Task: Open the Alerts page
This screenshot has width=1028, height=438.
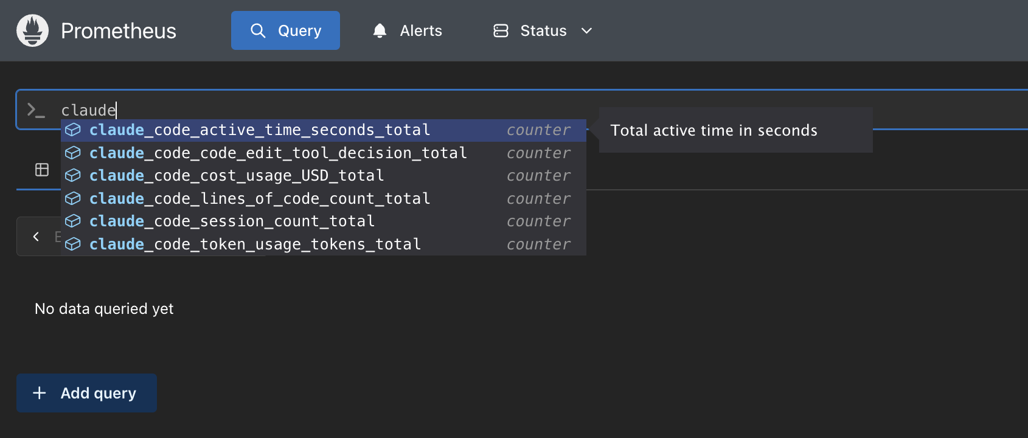Action: 407,30
